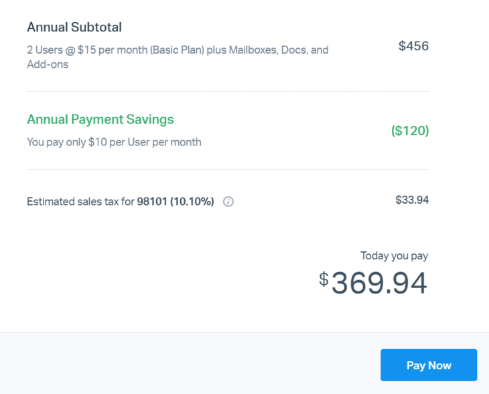Viewport: 489px width, 394px height.
Task: Click the dotted divider below Annual Subtotal
Action: [x=228, y=92]
